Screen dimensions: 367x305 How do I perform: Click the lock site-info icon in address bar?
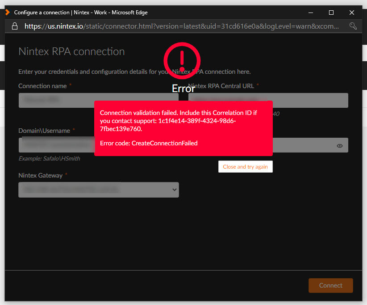coord(15,26)
